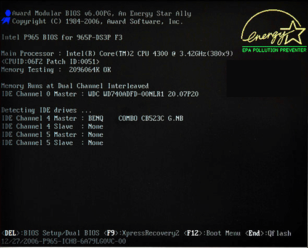The width and height of the screenshot is (308, 248).
Task: Click the IDE Channel 0 Master entry
Action: click(x=100, y=94)
